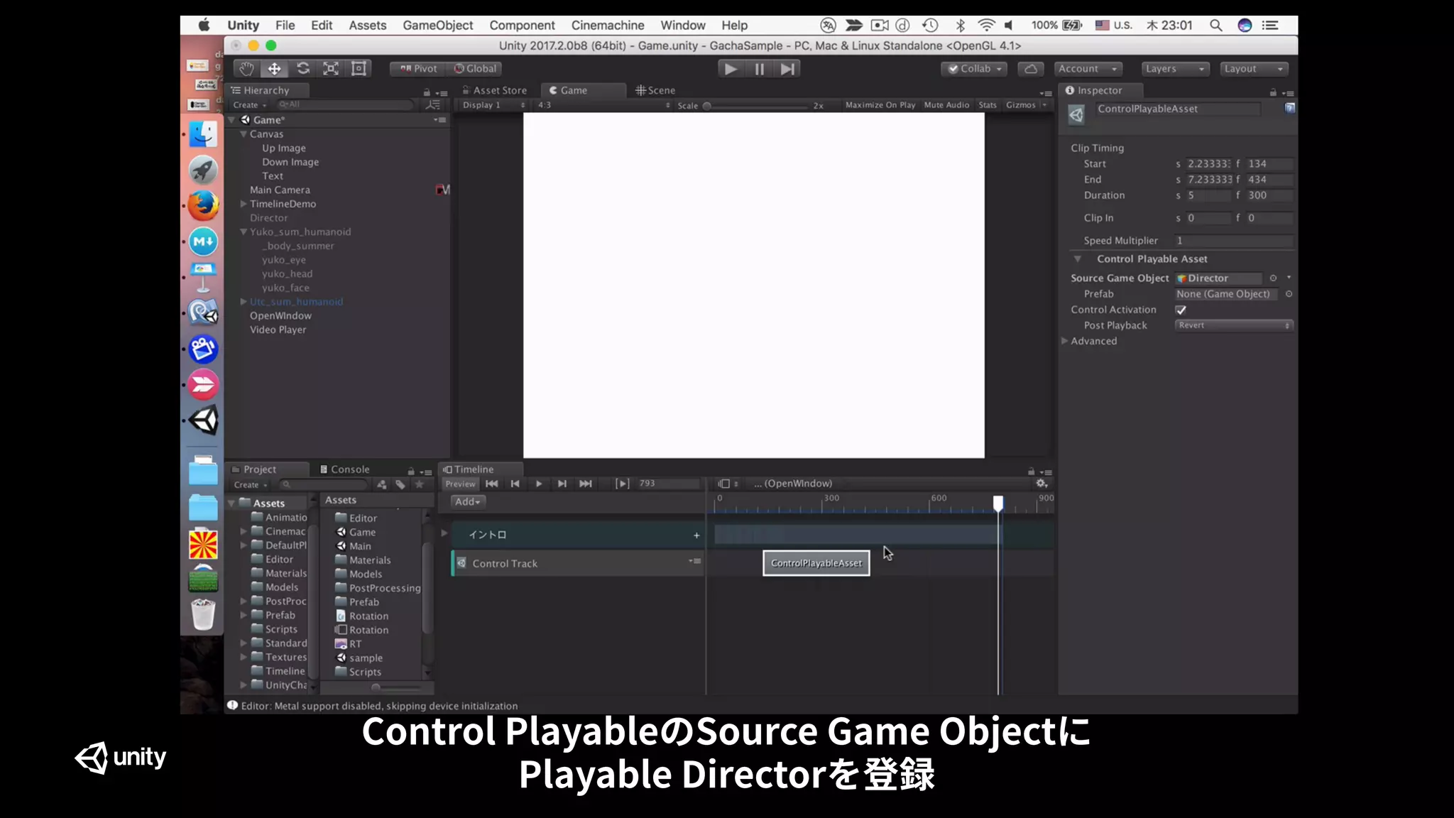Screen dimensions: 1454x818
Task: Toggle Mute Audio in Game view
Action: (946, 105)
